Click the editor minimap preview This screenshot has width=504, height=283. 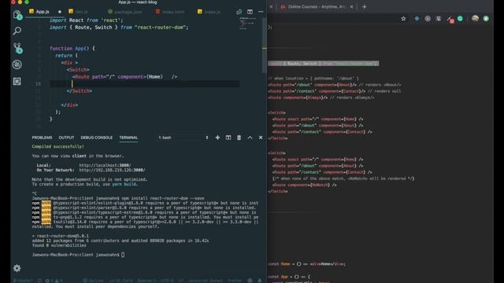coord(248,23)
